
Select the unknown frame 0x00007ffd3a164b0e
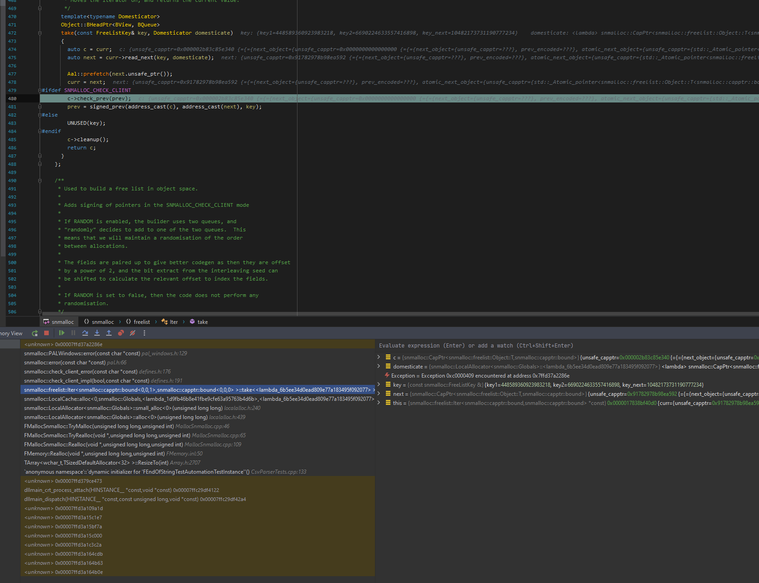click(x=198, y=572)
